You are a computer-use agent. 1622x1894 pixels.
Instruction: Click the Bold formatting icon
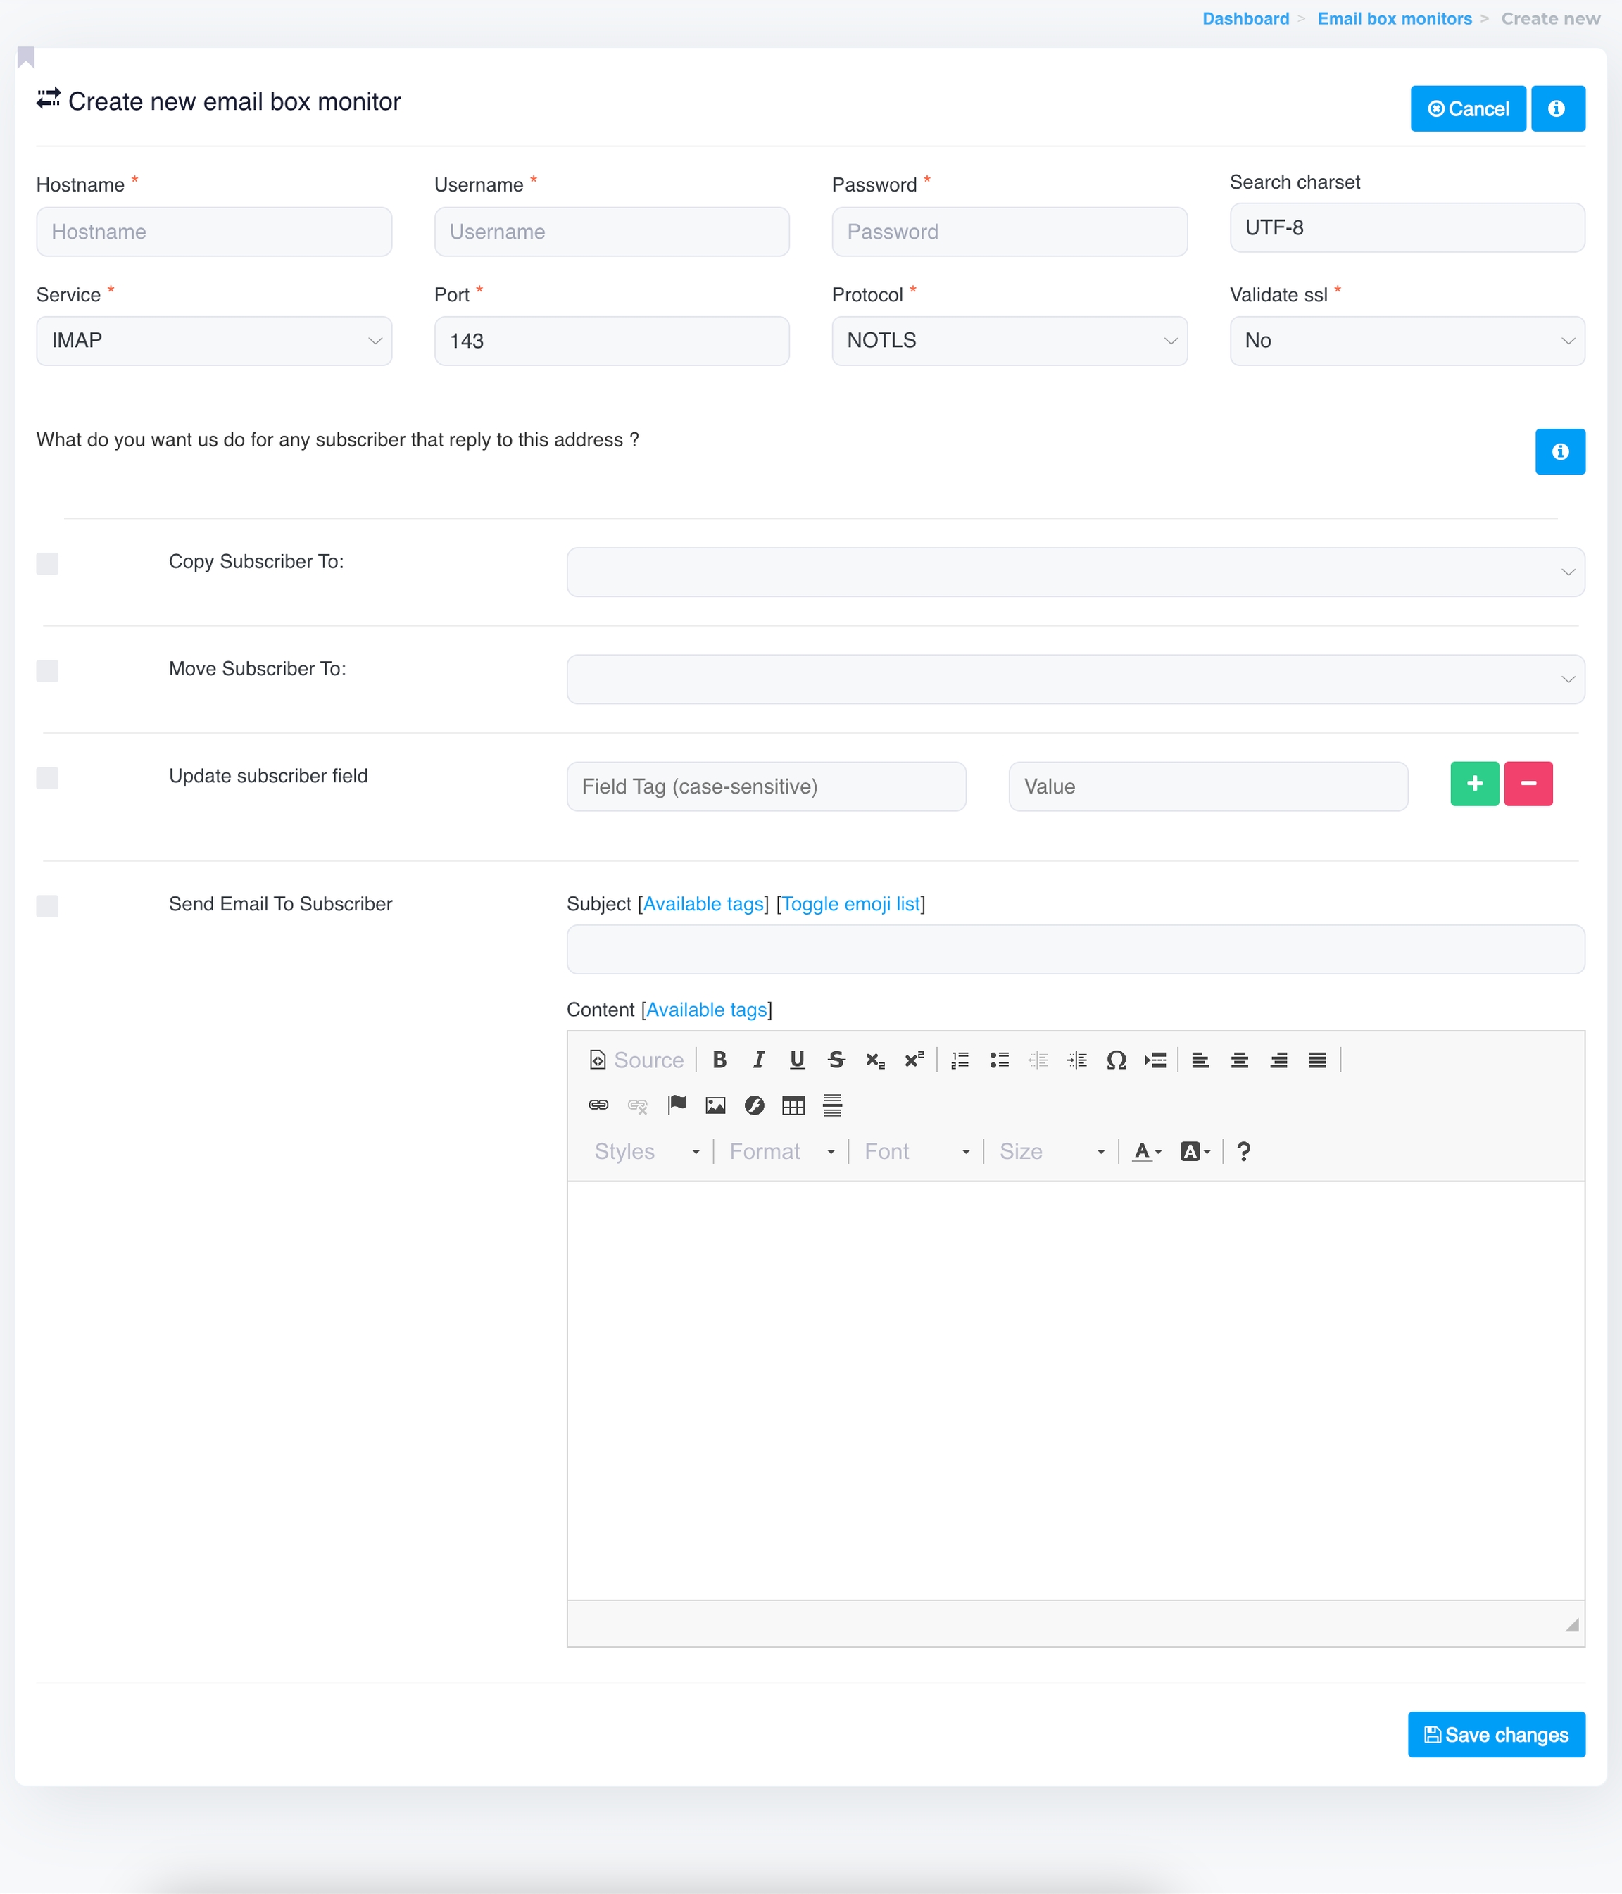(x=719, y=1060)
